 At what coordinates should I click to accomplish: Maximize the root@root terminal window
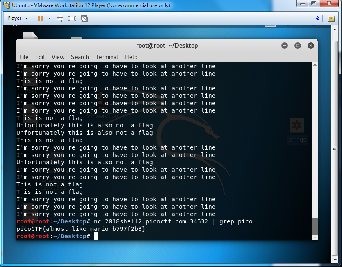tap(297, 46)
